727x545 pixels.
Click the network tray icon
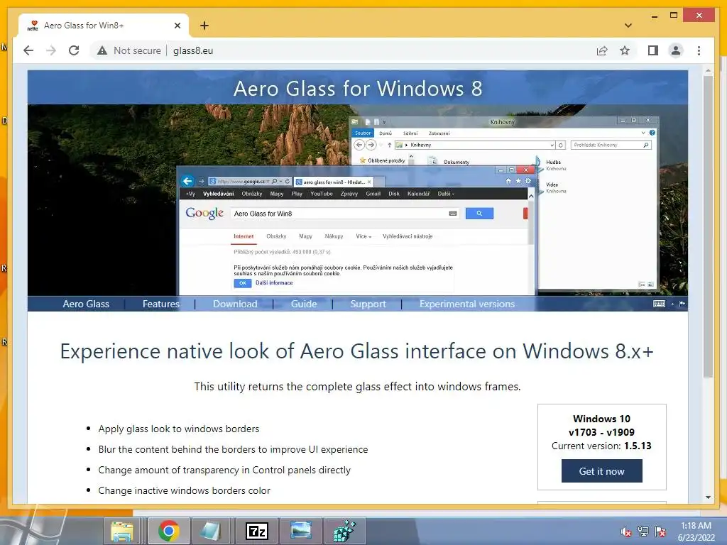coord(643,532)
